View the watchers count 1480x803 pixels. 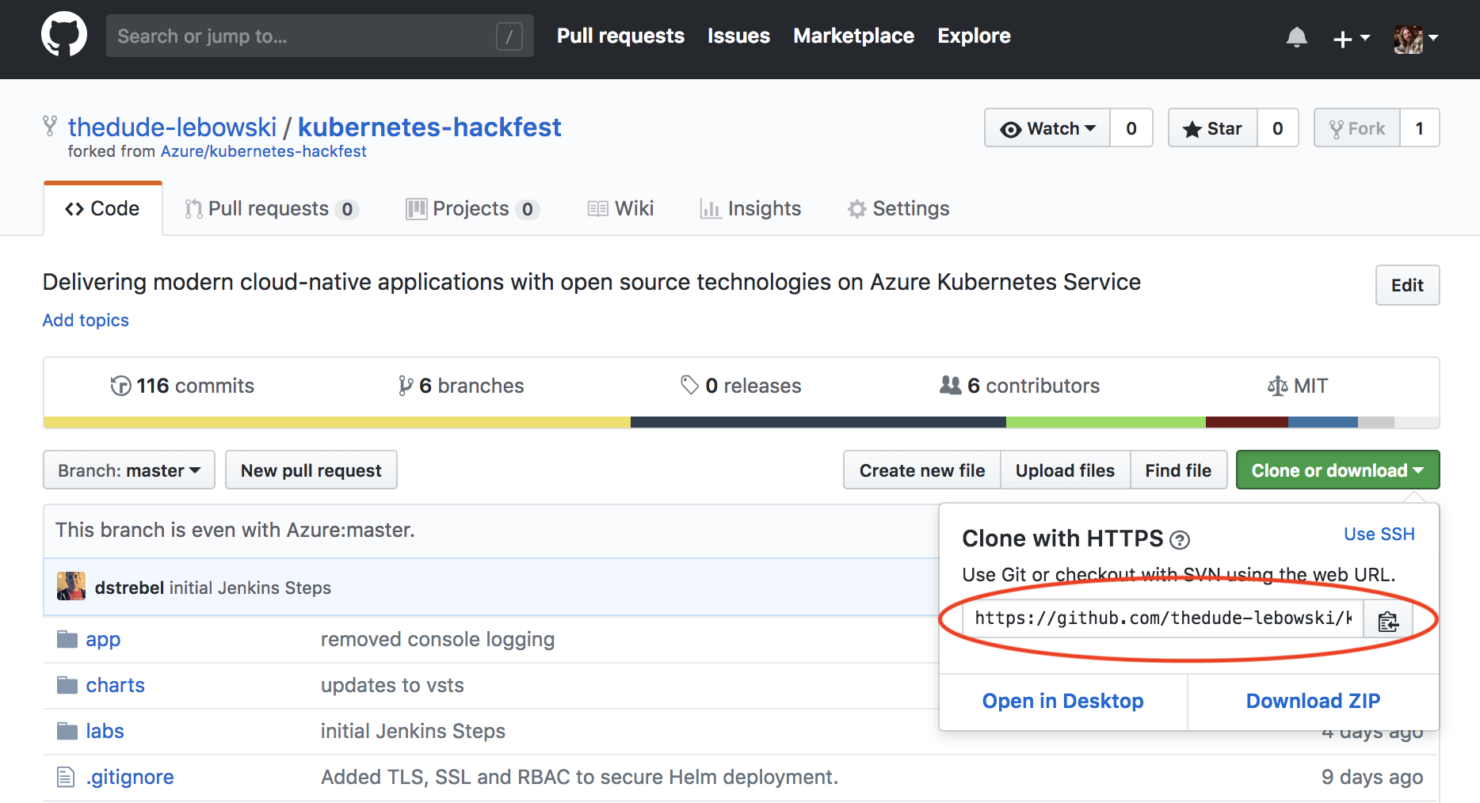[1131, 128]
